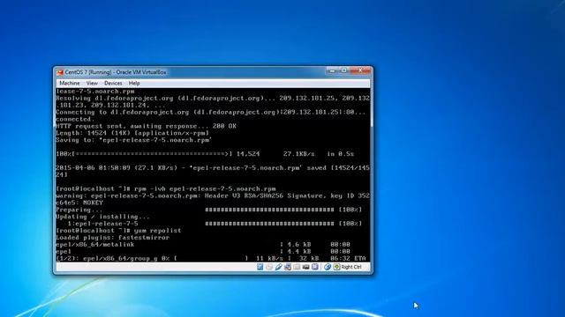Click the video capture indicator icon
The width and height of the screenshot is (565, 317).
pos(306,267)
